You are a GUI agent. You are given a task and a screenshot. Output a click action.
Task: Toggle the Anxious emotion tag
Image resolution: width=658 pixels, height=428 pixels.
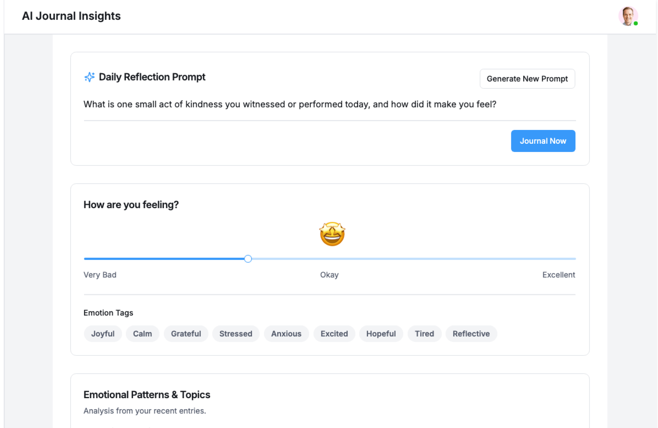(x=286, y=334)
